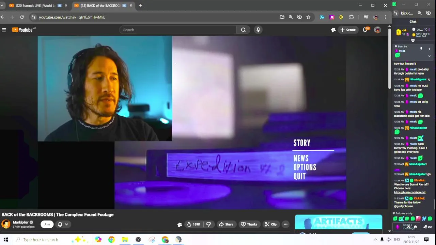Screen dimensions: 436x245
Task: Click the Thanks button
Action: [x=249, y=224]
